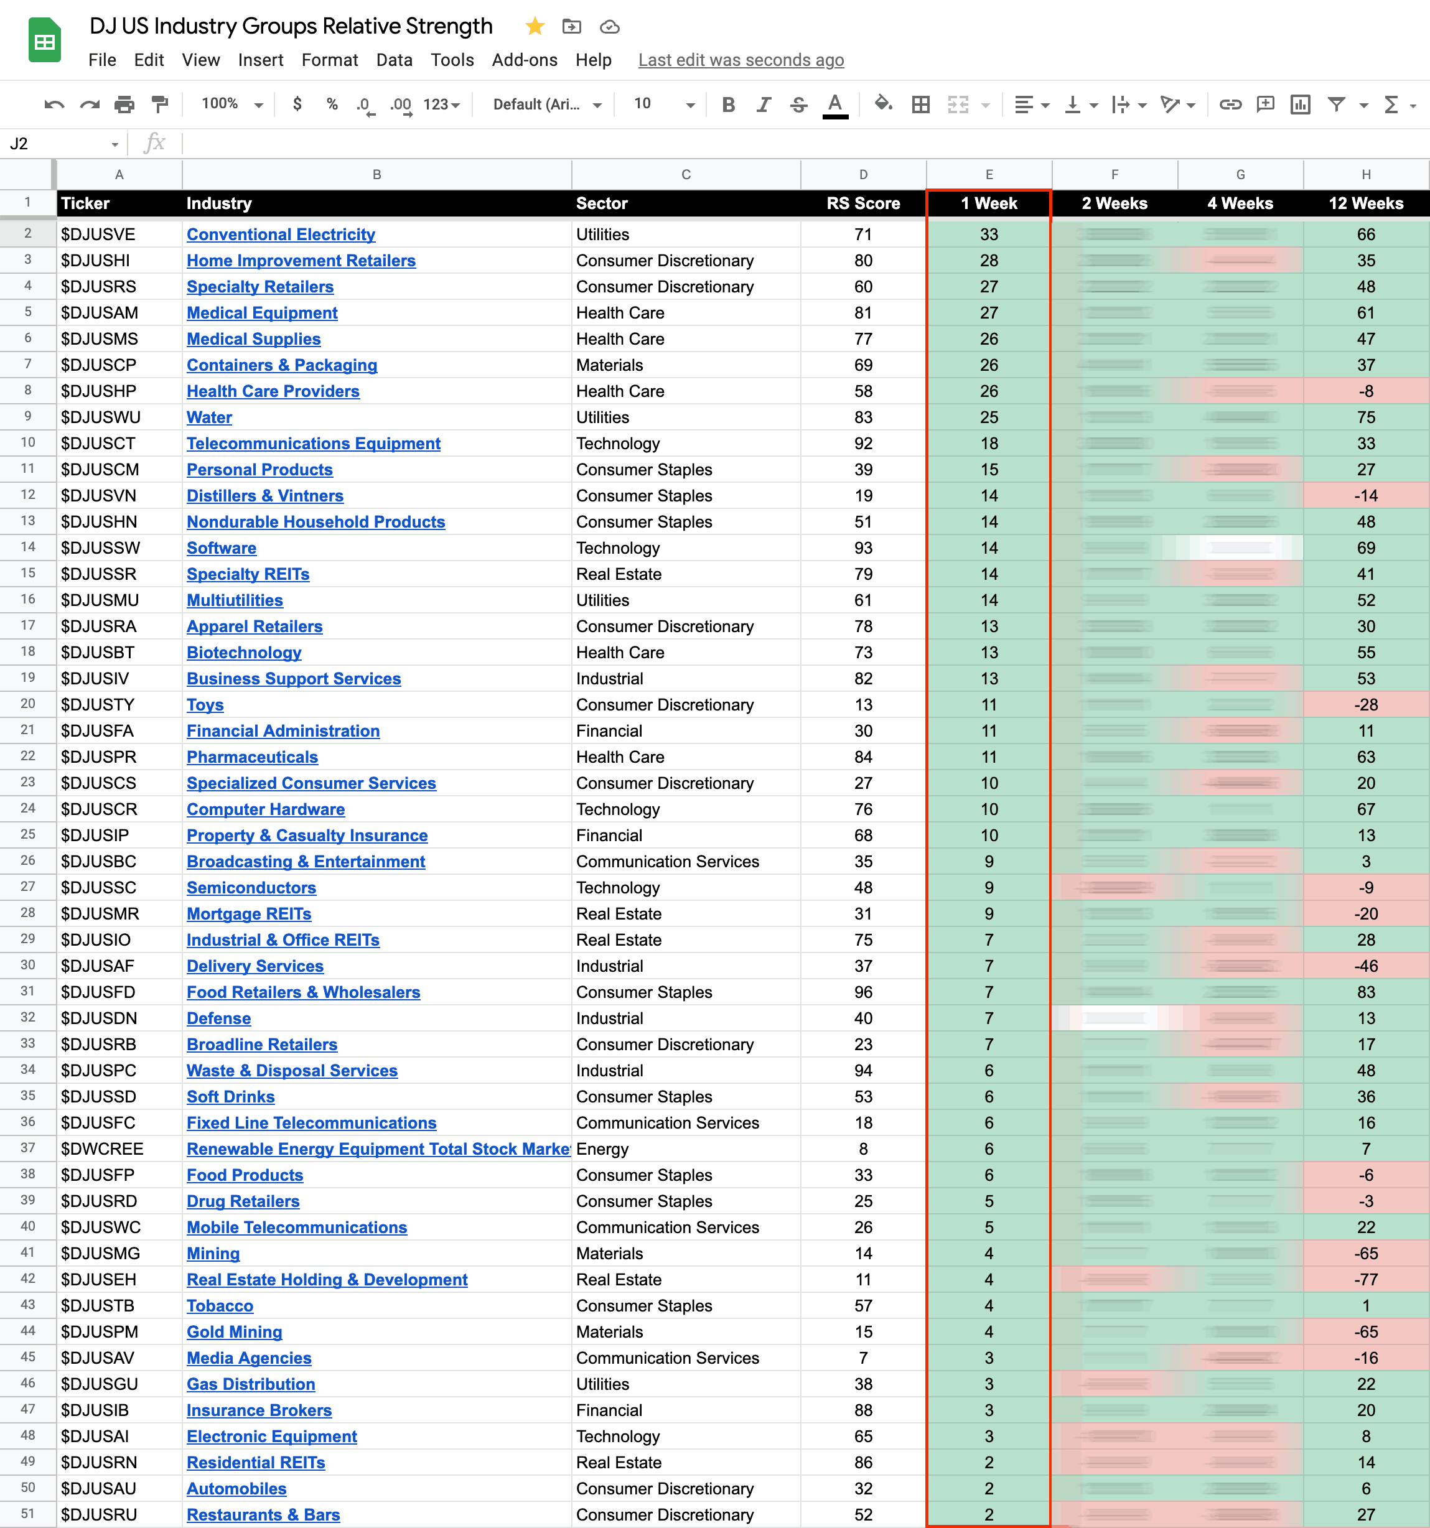This screenshot has width=1430, height=1528.
Task: Open Conventional Electricity link
Action: 281,235
